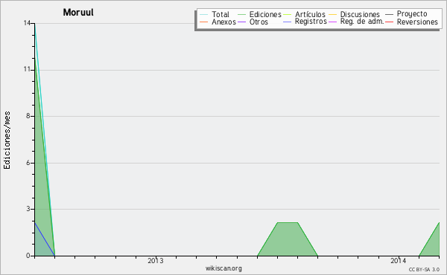
Task: Click the 6 value on y-axis
Action: click(28, 163)
